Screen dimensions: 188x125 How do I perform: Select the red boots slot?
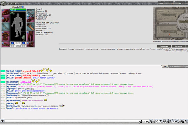pyautogui.click(x=30, y=45)
